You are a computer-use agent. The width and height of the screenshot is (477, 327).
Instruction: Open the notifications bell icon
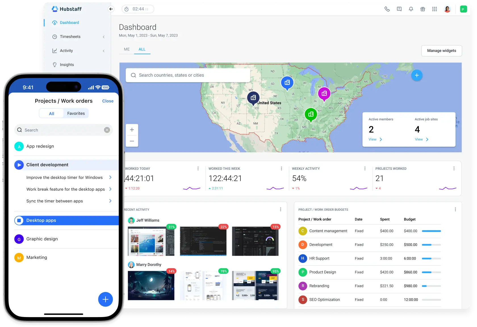point(411,9)
